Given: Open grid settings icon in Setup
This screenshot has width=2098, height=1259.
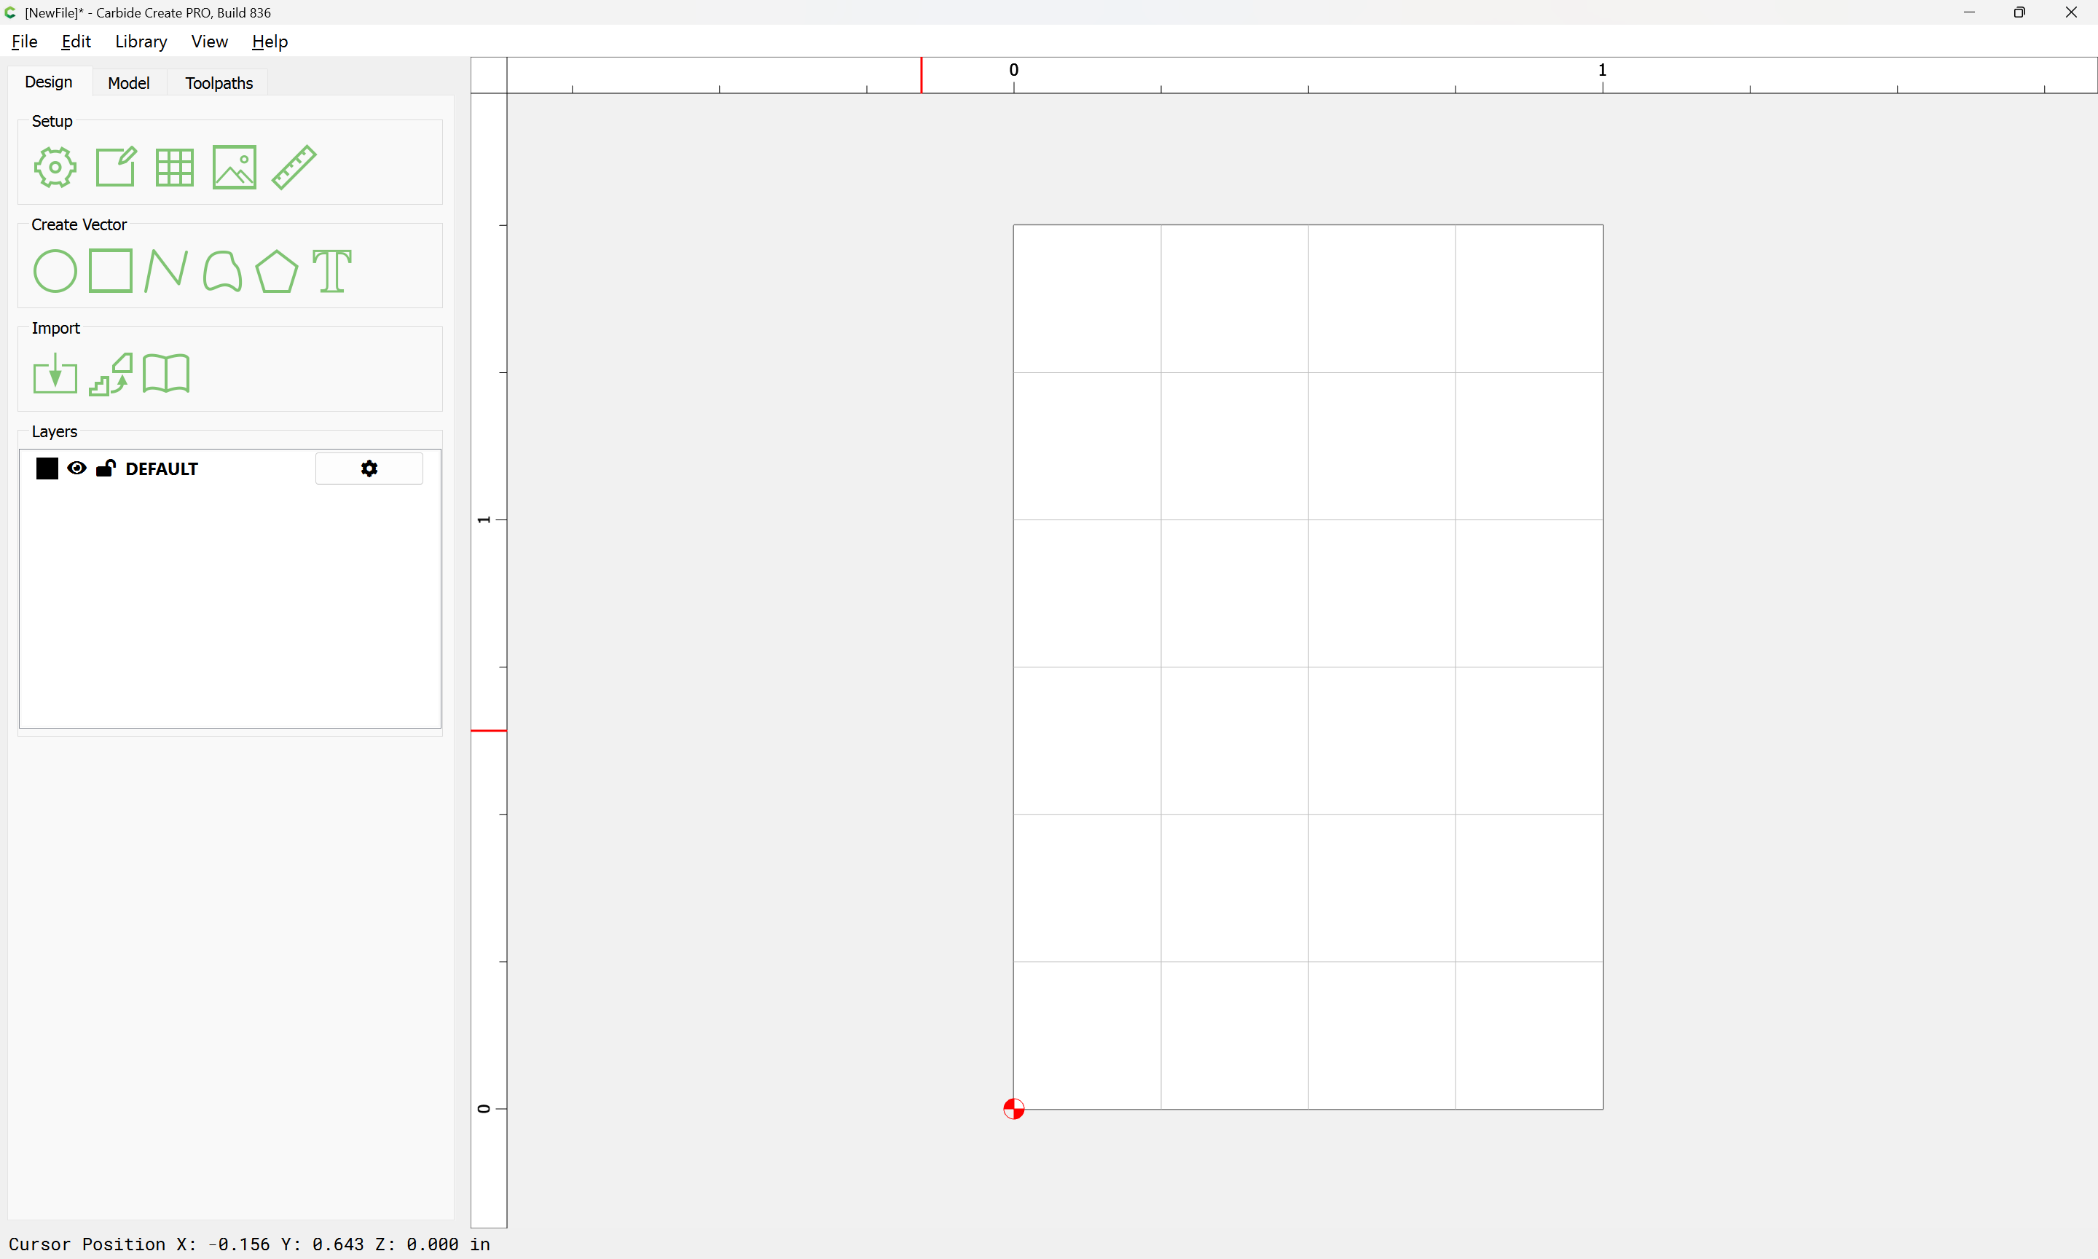Looking at the screenshot, I should click(x=175, y=167).
